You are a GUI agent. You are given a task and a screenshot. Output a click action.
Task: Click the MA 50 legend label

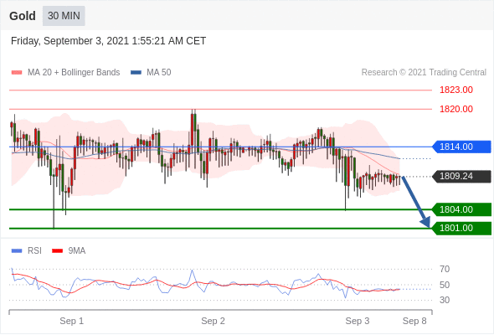(x=159, y=73)
